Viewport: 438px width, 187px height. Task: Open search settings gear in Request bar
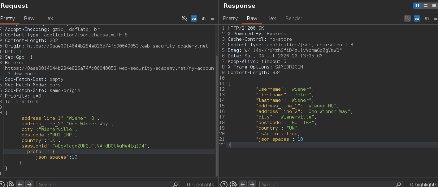(10, 184)
